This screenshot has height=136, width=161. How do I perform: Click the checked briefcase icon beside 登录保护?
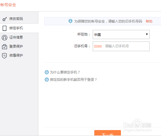(x=5, y=47)
